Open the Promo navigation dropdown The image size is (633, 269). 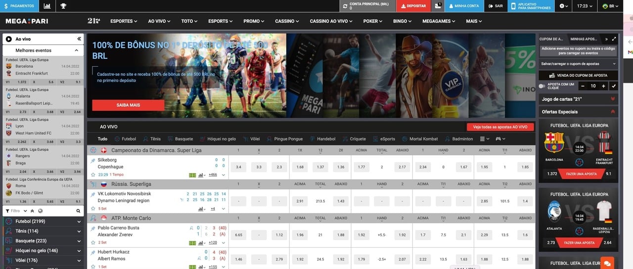click(254, 21)
